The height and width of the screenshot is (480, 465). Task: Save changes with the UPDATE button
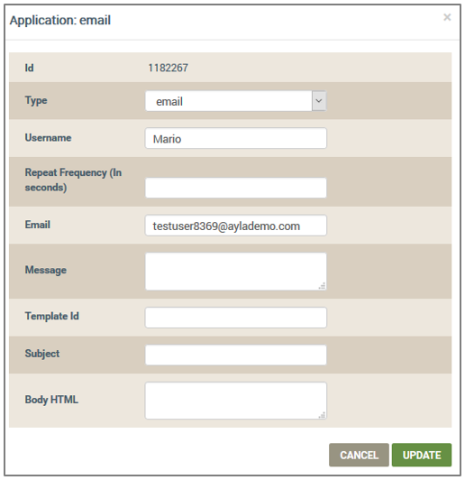click(x=422, y=456)
